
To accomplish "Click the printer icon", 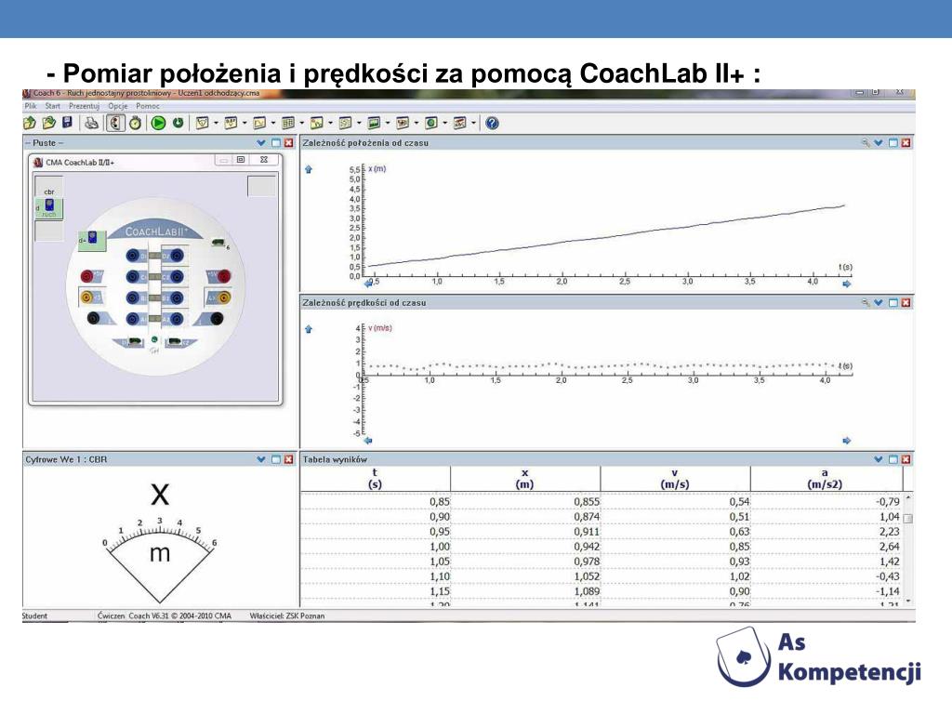I will (x=91, y=124).
